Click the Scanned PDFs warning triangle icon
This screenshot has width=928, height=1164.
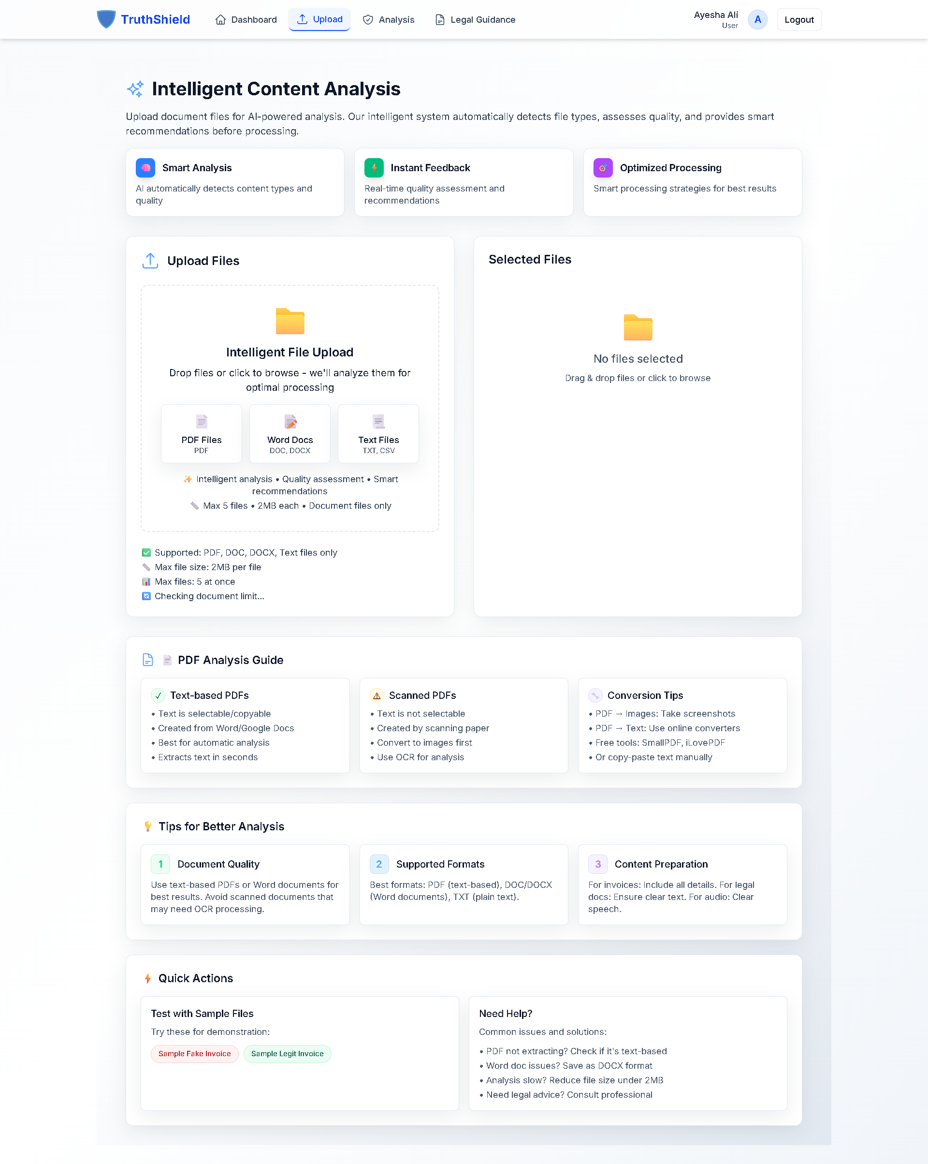[x=377, y=695]
